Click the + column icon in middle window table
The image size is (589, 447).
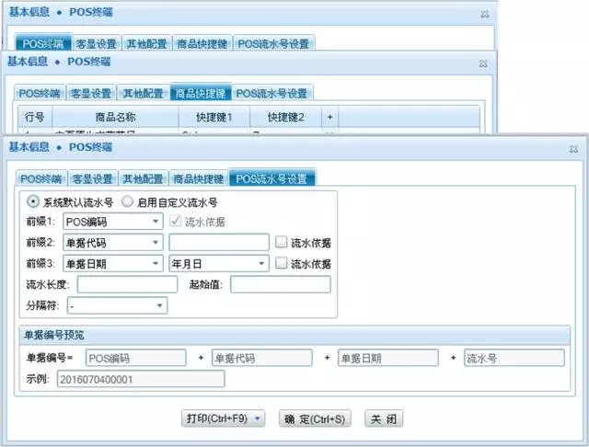(x=329, y=117)
